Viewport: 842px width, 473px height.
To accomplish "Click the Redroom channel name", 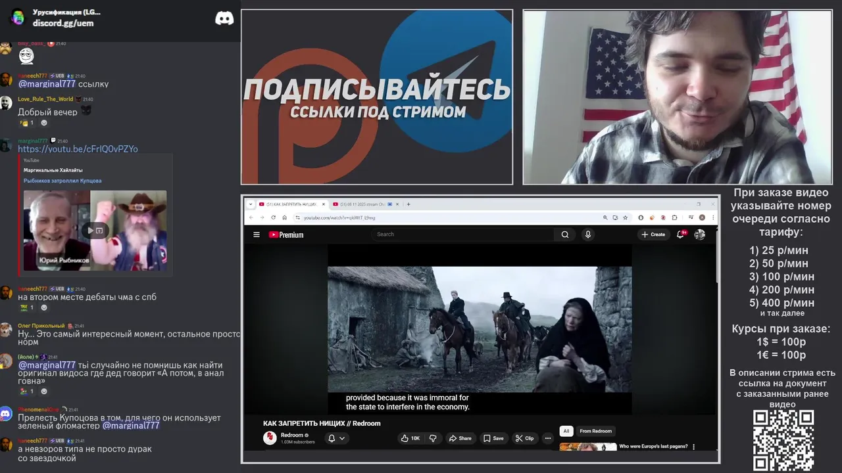I will point(292,435).
